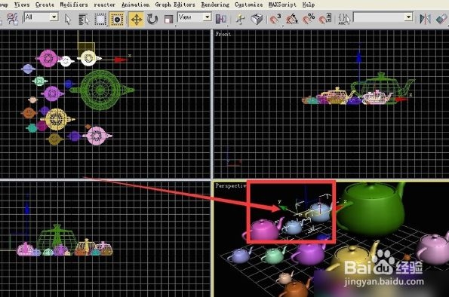The width and height of the screenshot is (449, 297).
Task: Click the Perspective viewport label
Action: coord(231,185)
